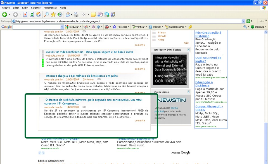Open the Search magnifier toolbar button
The height and width of the screenshot is (164, 268).
click(x=46, y=15)
